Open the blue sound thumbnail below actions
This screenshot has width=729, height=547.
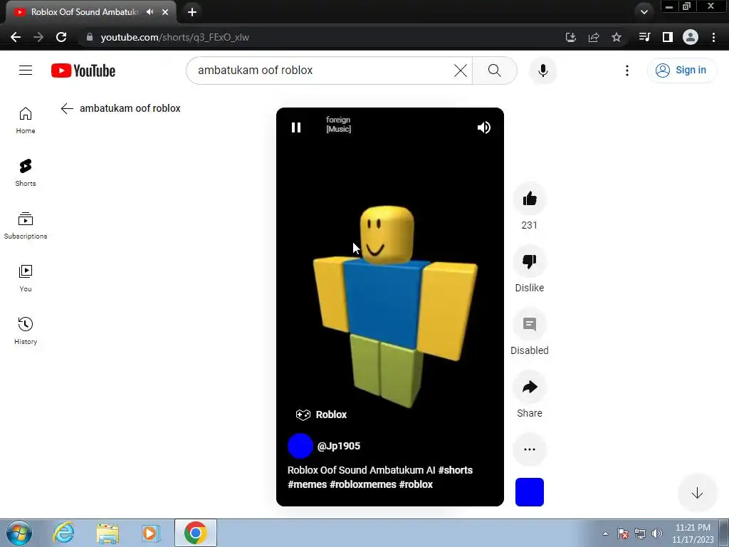tap(530, 492)
